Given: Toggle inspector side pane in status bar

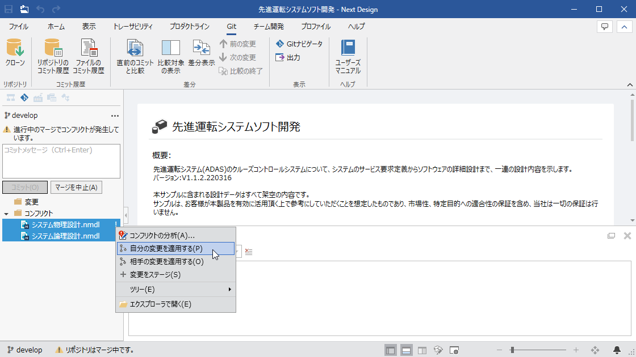Looking at the screenshot, I should tap(422, 350).
